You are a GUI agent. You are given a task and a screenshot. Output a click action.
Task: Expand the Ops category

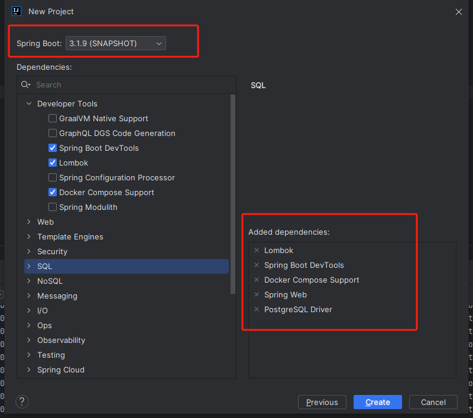[29, 325]
